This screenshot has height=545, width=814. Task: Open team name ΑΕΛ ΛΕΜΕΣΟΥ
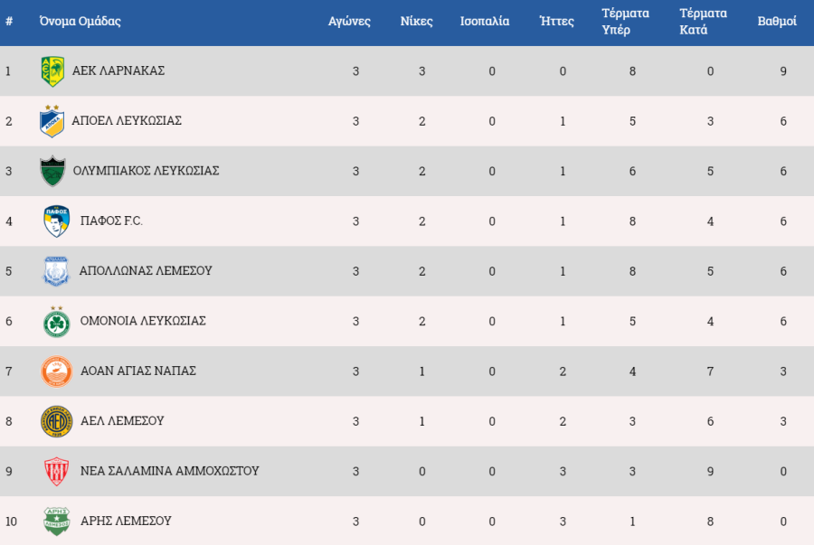(122, 420)
